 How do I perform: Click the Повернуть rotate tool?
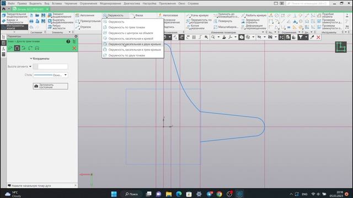click(223, 21)
